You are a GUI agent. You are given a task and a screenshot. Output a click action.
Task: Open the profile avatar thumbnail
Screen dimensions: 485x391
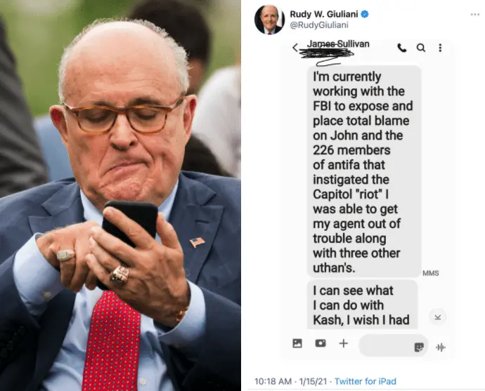coord(269,19)
